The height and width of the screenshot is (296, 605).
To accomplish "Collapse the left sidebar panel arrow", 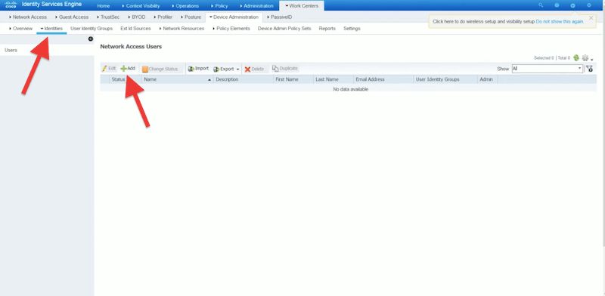I will click(91, 39).
